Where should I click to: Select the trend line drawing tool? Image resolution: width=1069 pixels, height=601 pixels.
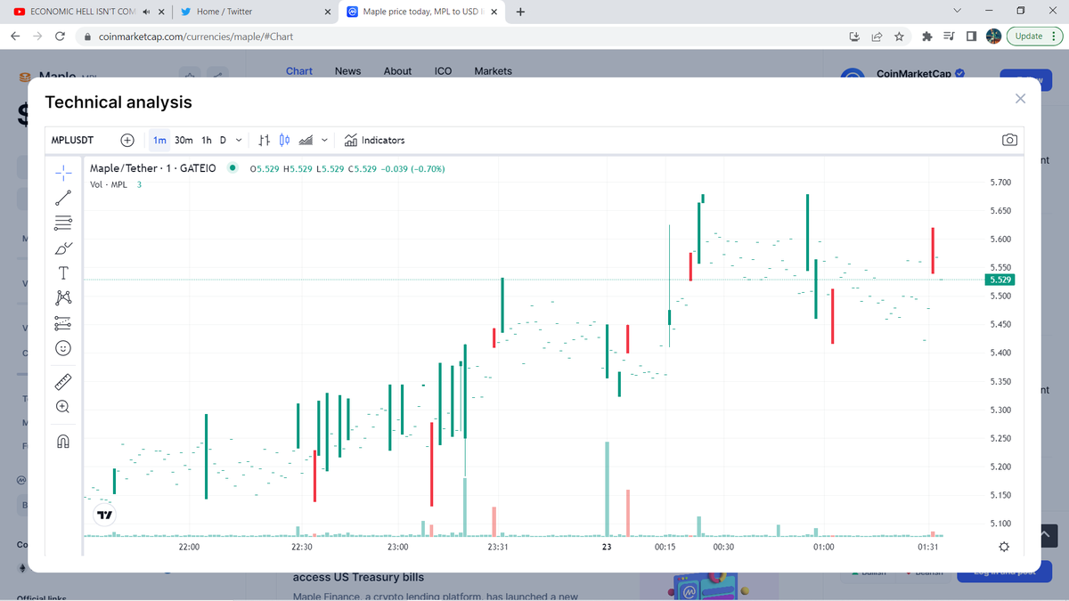coord(63,197)
